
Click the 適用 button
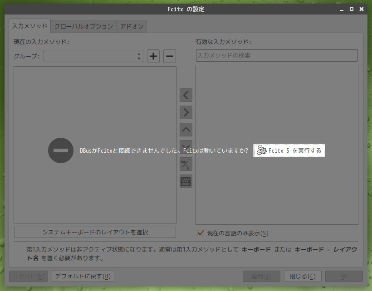261,276
